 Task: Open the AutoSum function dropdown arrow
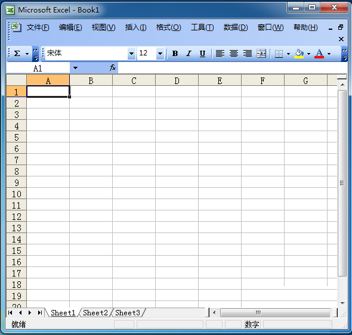point(27,54)
